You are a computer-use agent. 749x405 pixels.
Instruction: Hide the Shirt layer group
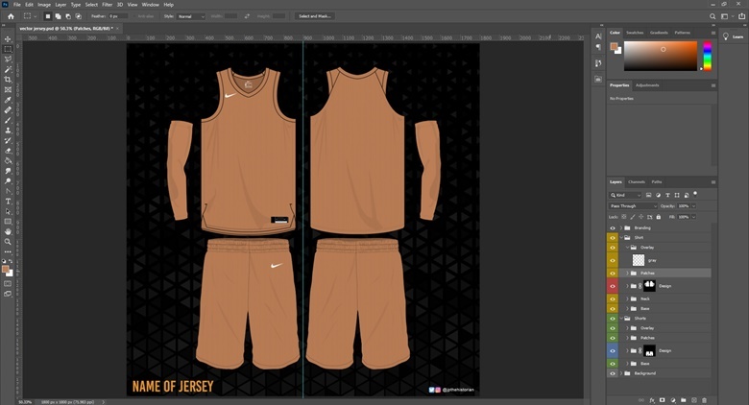pyautogui.click(x=613, y=237)
